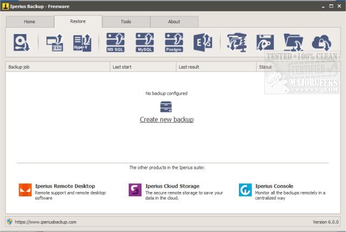
Task: Click the other products in Iperius suite text
Action: pos(167,168)
